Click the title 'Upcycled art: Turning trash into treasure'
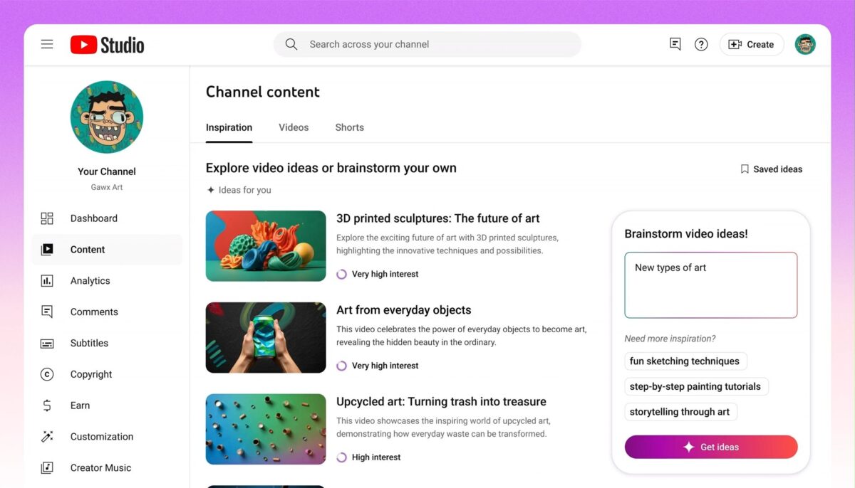855x488 pixels. (x=441, y=402)
